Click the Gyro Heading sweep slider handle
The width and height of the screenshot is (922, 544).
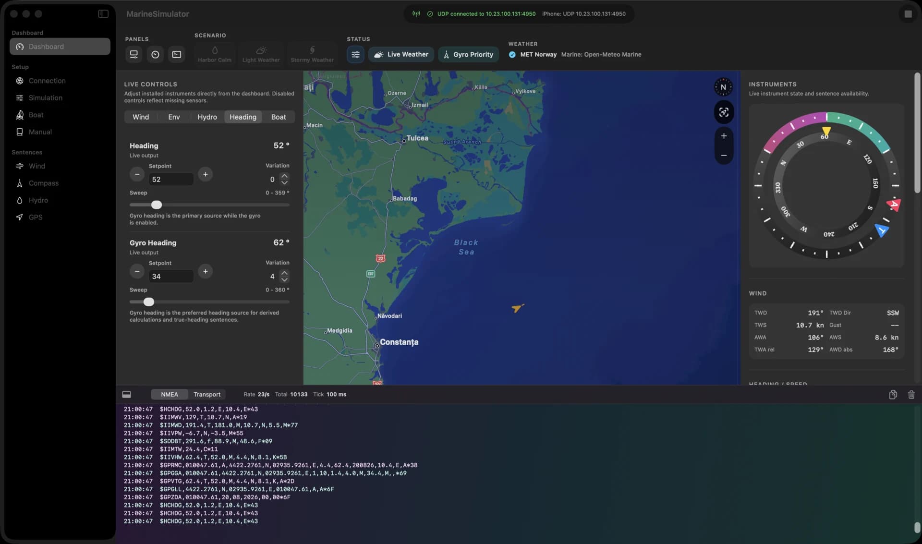point(149,302)
